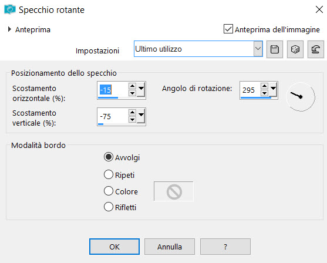Click the save preset floppy disk icon
The width and height of the screenshot is (327, 263).
(x=274, y=49)
